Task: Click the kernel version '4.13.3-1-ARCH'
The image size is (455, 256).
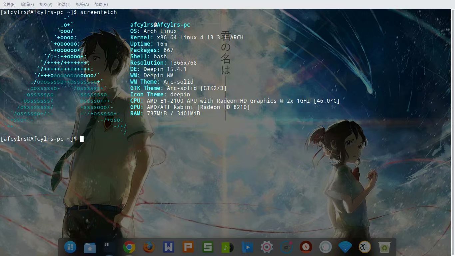Action: (222, 37)
